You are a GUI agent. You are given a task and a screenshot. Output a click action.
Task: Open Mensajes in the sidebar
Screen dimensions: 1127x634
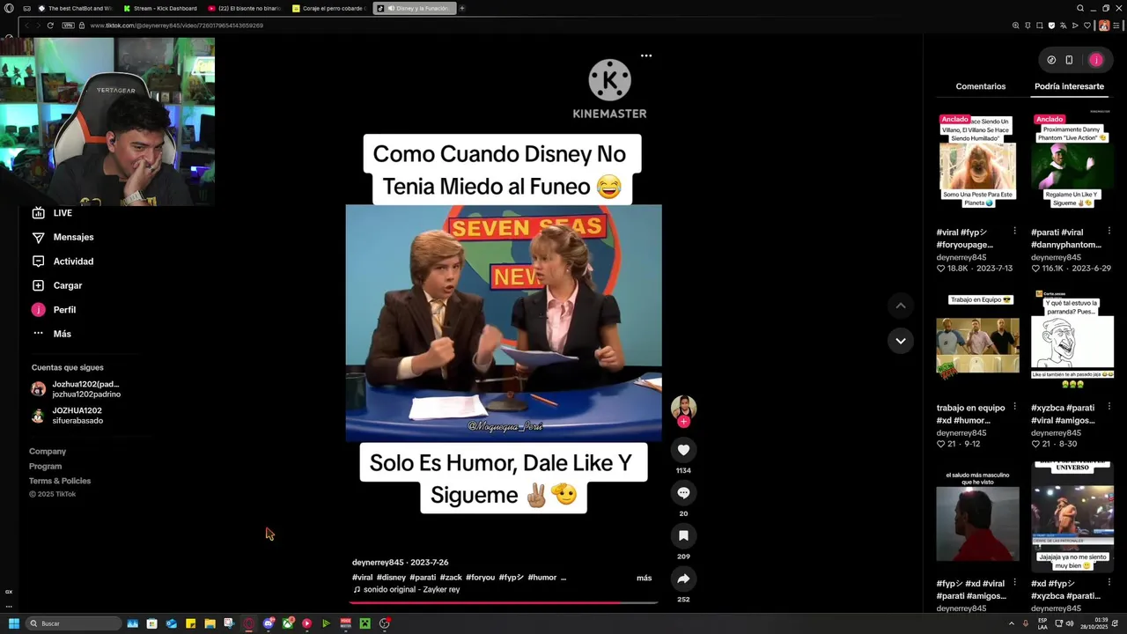[x=63, y=237]
